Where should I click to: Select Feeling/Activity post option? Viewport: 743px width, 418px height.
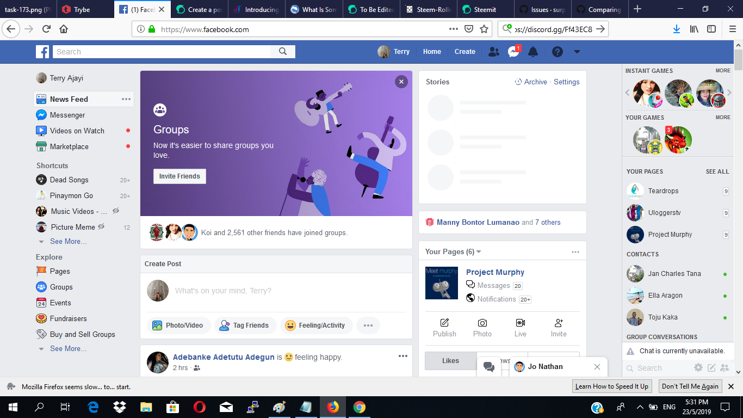[x=316, y=325]
